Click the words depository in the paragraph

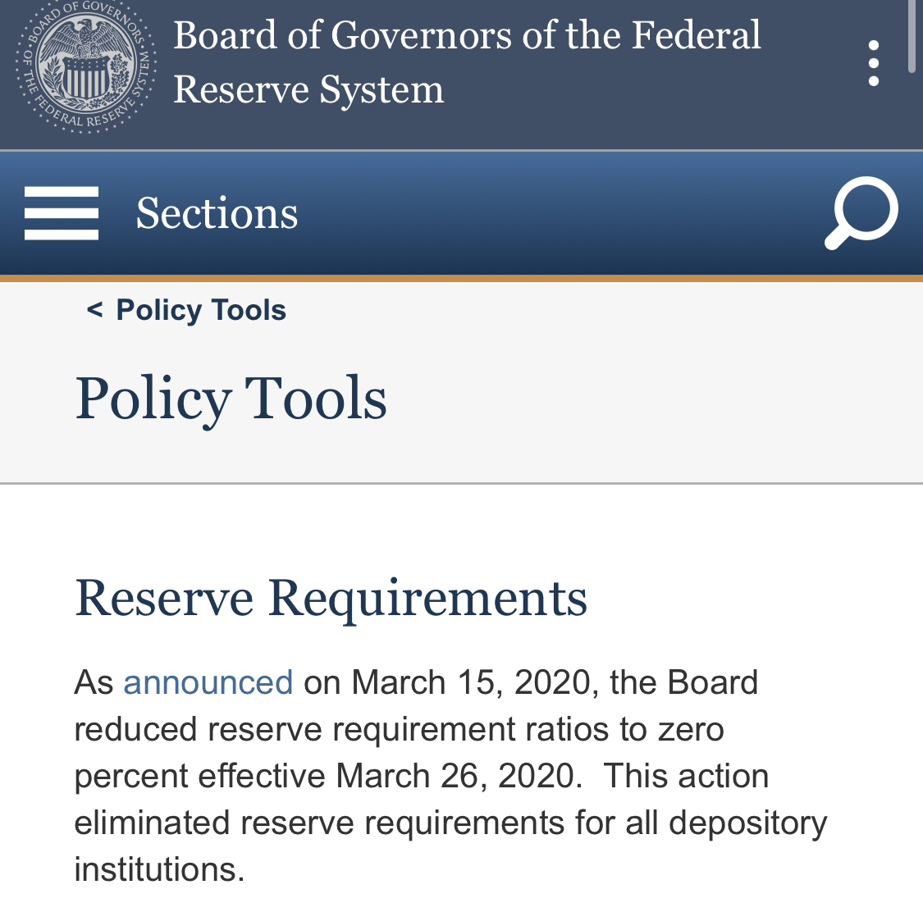[x=747, y=823]
